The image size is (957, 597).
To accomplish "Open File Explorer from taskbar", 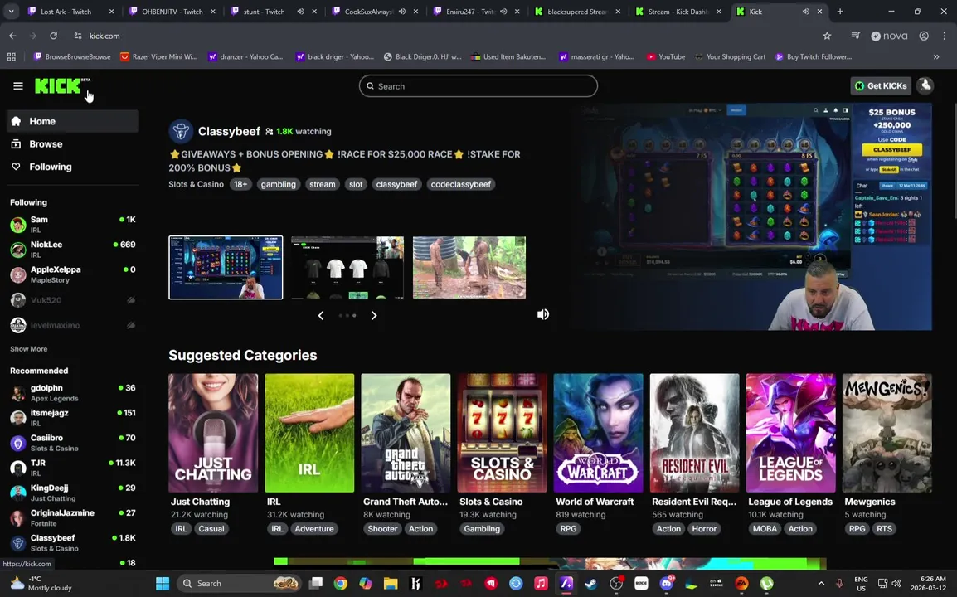I will pyautogui.click(x=391, y=584).
